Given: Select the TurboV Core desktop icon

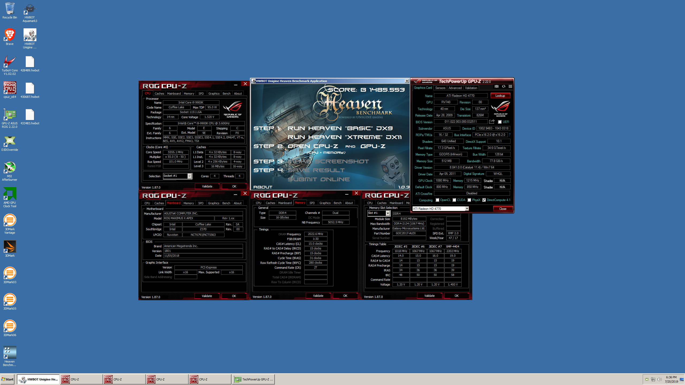Looking at the screenshot, I should pyautogui.click(x=10, y=65).
